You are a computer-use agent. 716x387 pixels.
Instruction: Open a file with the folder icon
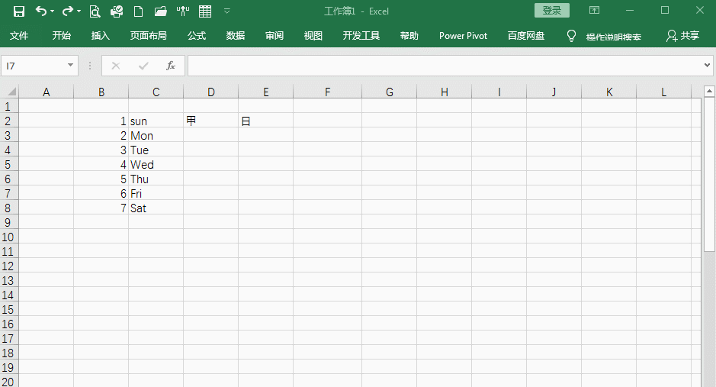coord(160,11)
